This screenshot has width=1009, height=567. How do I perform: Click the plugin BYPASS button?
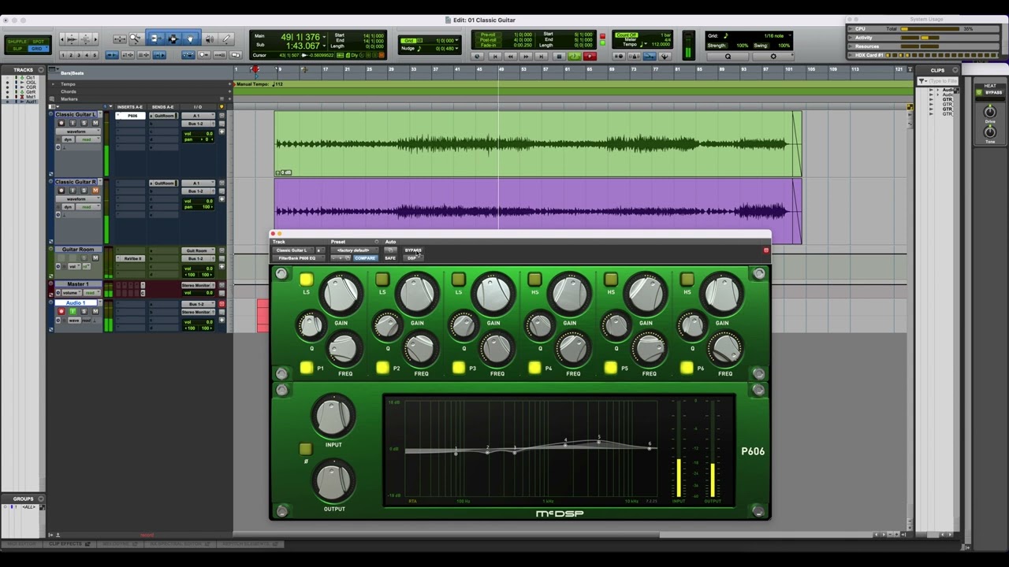tap(413, 250)
